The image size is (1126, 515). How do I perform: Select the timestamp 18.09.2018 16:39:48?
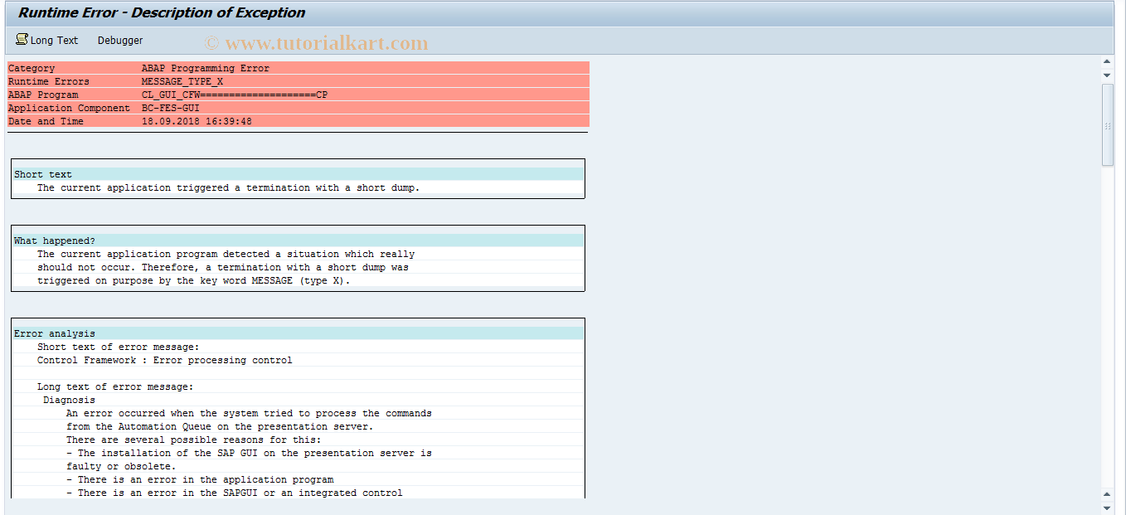pyautogui.click(x=197, y=121)
